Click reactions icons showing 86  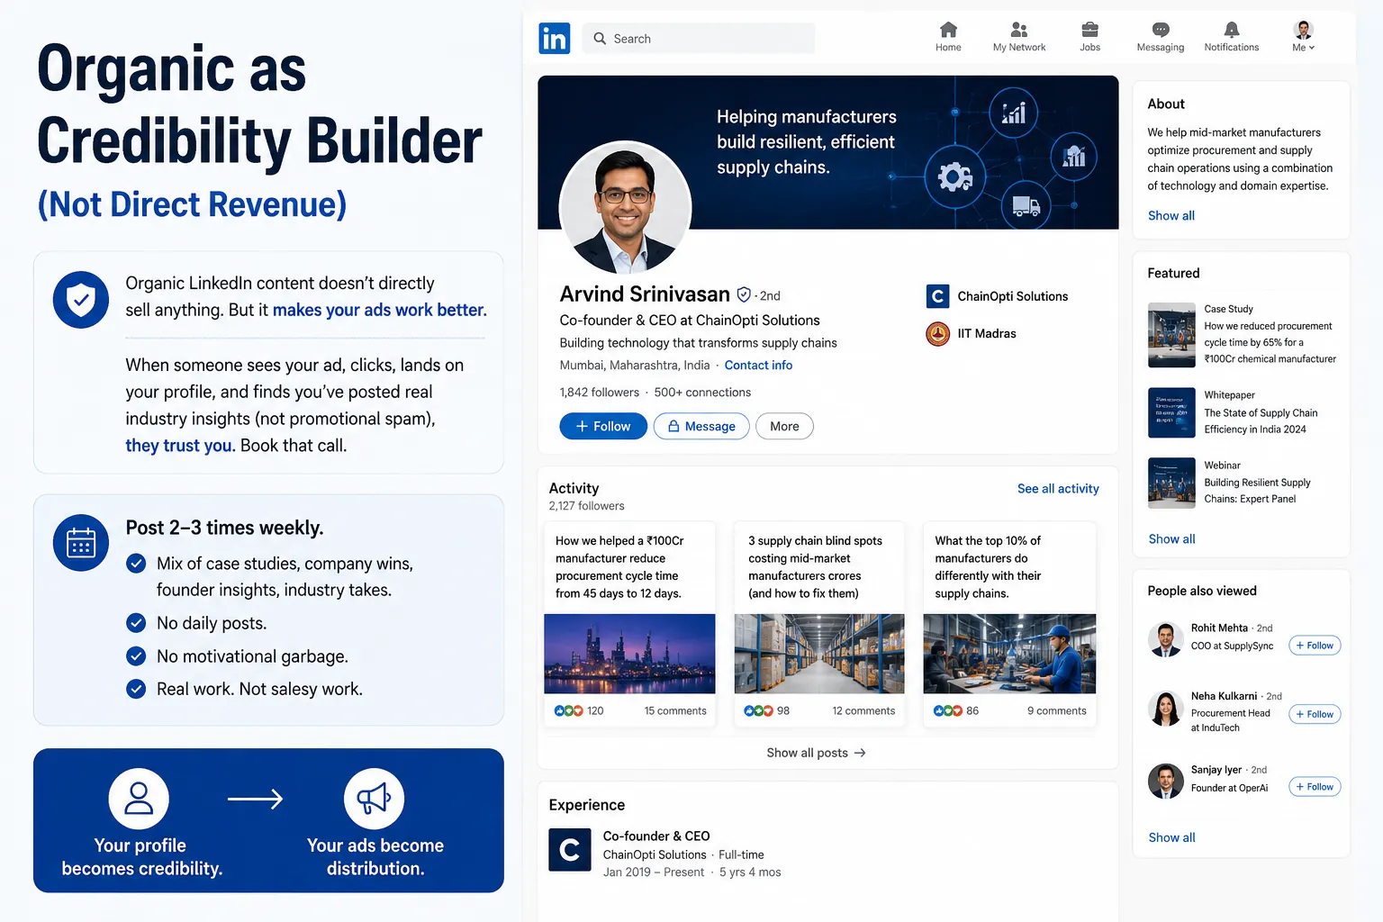(x=948, y=710)
